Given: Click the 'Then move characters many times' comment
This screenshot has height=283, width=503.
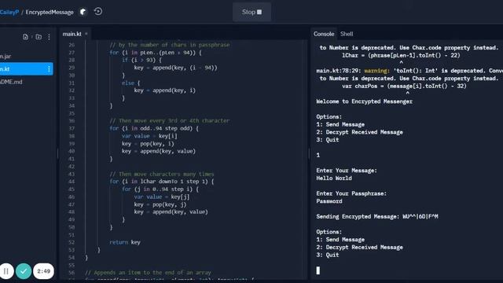Looking at the screenshot, I should tap(162, 174).
